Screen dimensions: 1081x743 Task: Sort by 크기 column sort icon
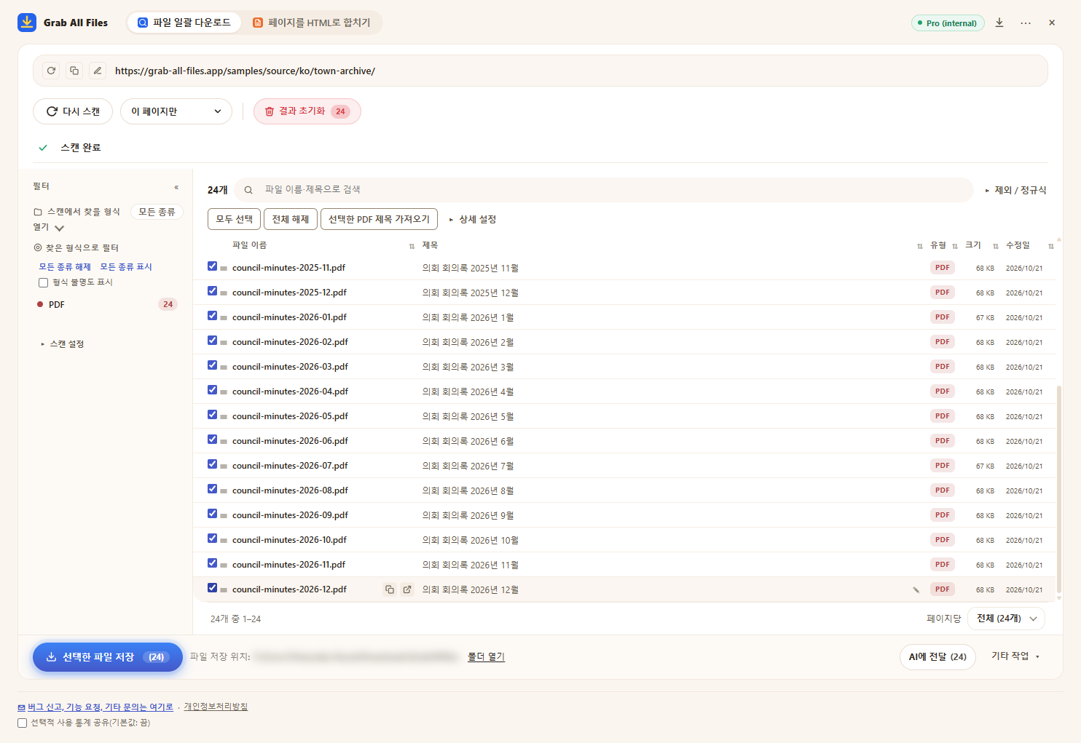[996, 246]
